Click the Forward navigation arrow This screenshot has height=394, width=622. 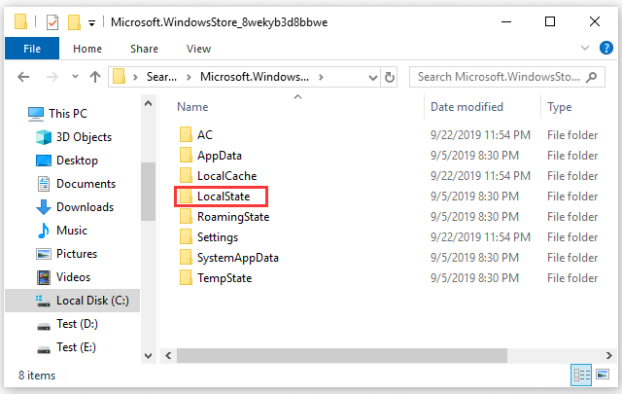pyautogui.click(x=52, y=77)
